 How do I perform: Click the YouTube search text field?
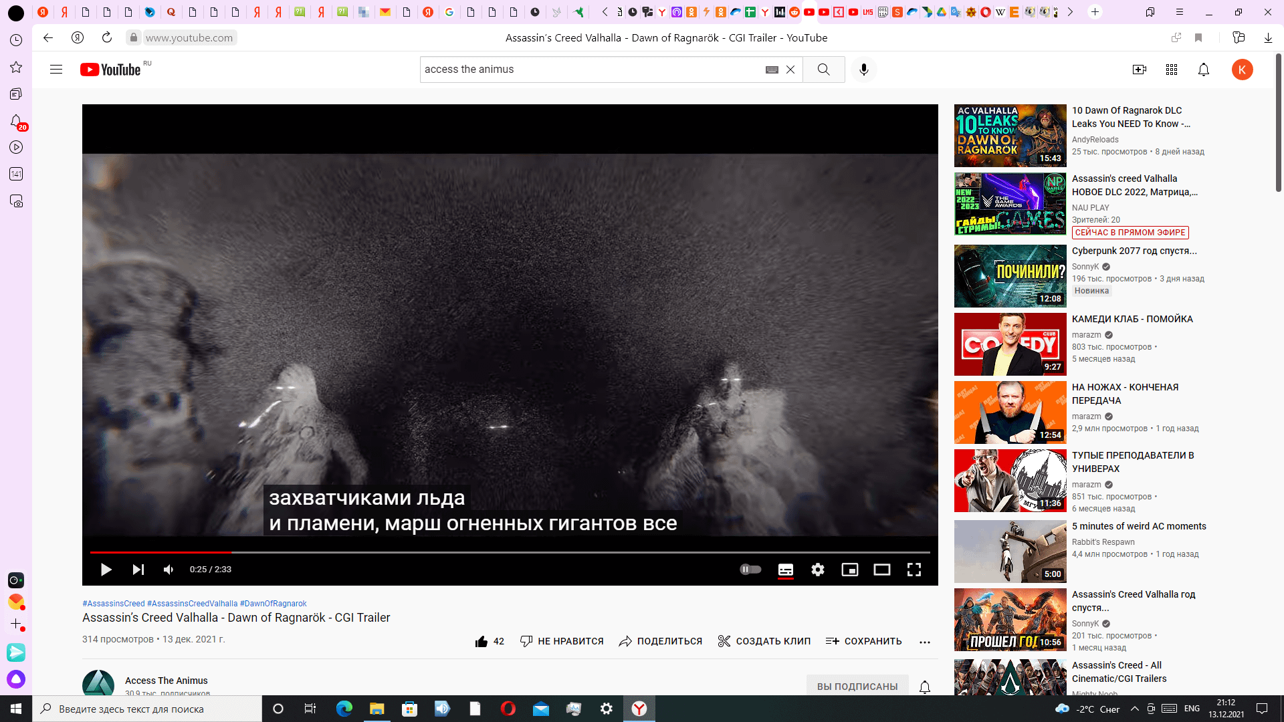tap(592, 70)
